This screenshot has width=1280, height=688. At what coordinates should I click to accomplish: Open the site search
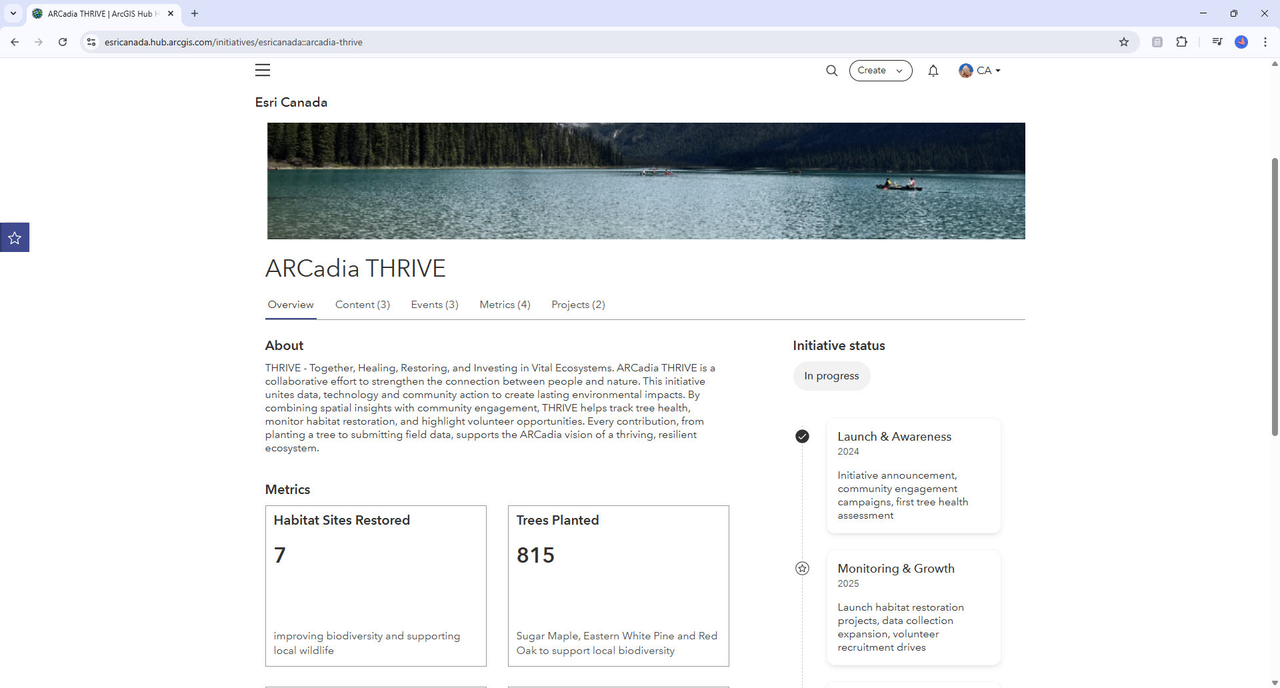831,70
